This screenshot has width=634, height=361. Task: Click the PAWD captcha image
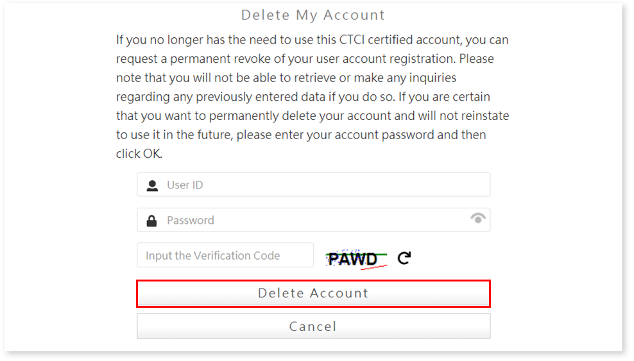pyautogui.click(x=356, y=258)
